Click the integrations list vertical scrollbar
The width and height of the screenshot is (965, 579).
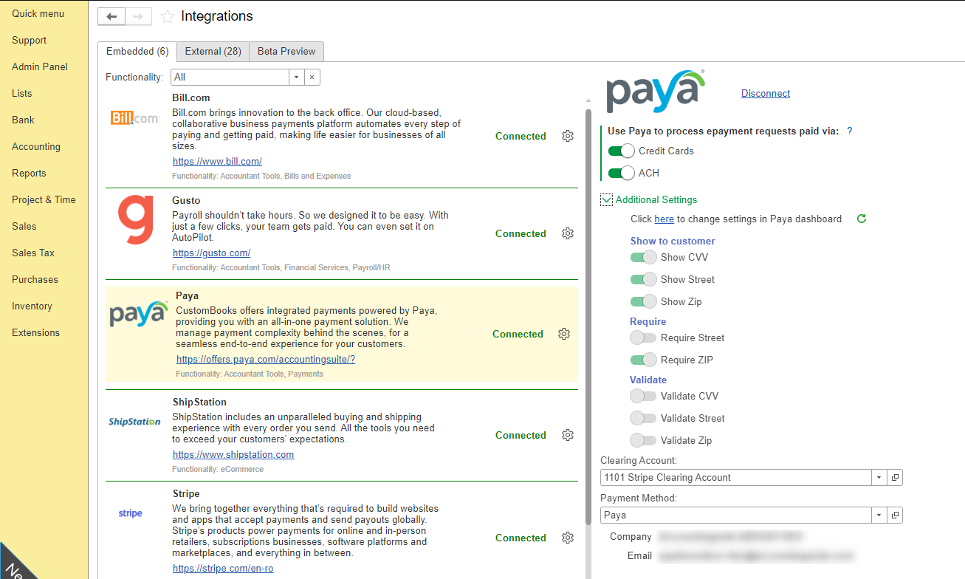(x=588, y=318)
